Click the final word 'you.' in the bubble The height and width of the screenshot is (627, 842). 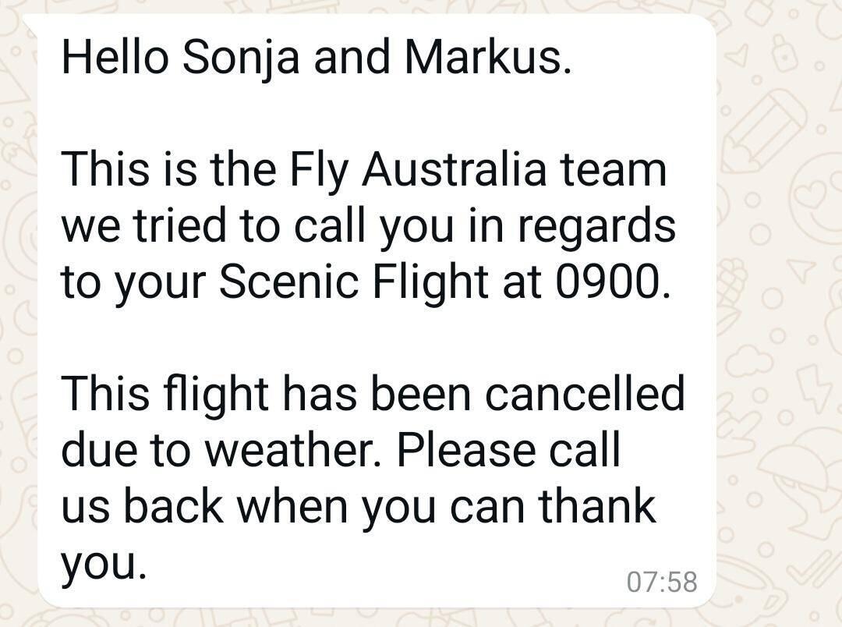coord(103,563)
